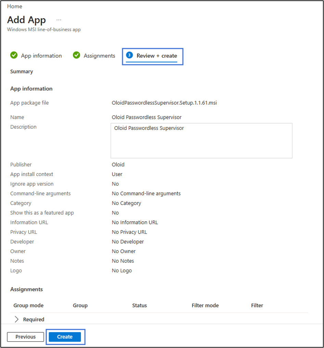Click the green checkmark for App information
The width and height of the screenshot is (324, 348).
coord(14,55)
